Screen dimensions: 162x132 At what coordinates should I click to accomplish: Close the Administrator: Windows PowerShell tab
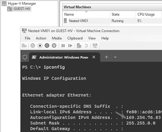click(x=94, y=57)
